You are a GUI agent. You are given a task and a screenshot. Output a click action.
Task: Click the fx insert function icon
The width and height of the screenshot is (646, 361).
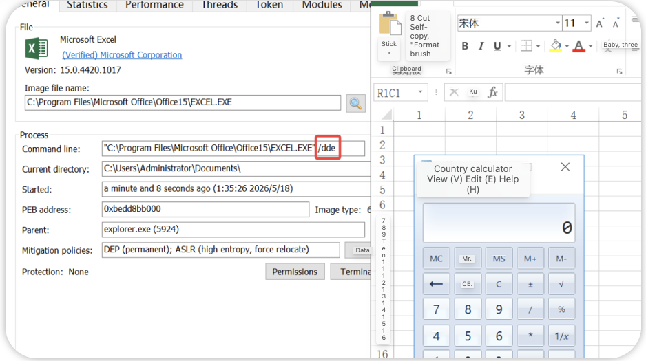[492, 93]
